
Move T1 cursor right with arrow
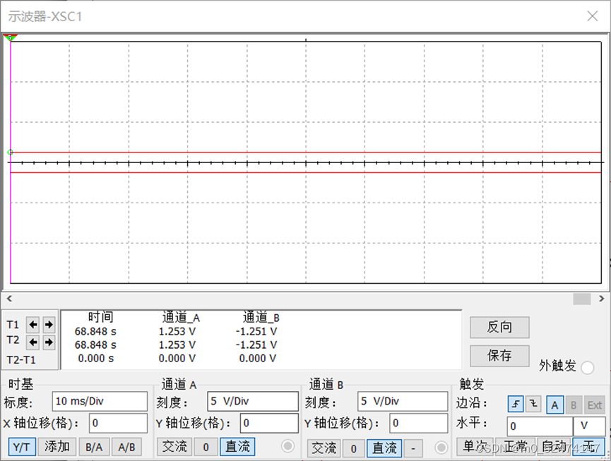point(49,325)
